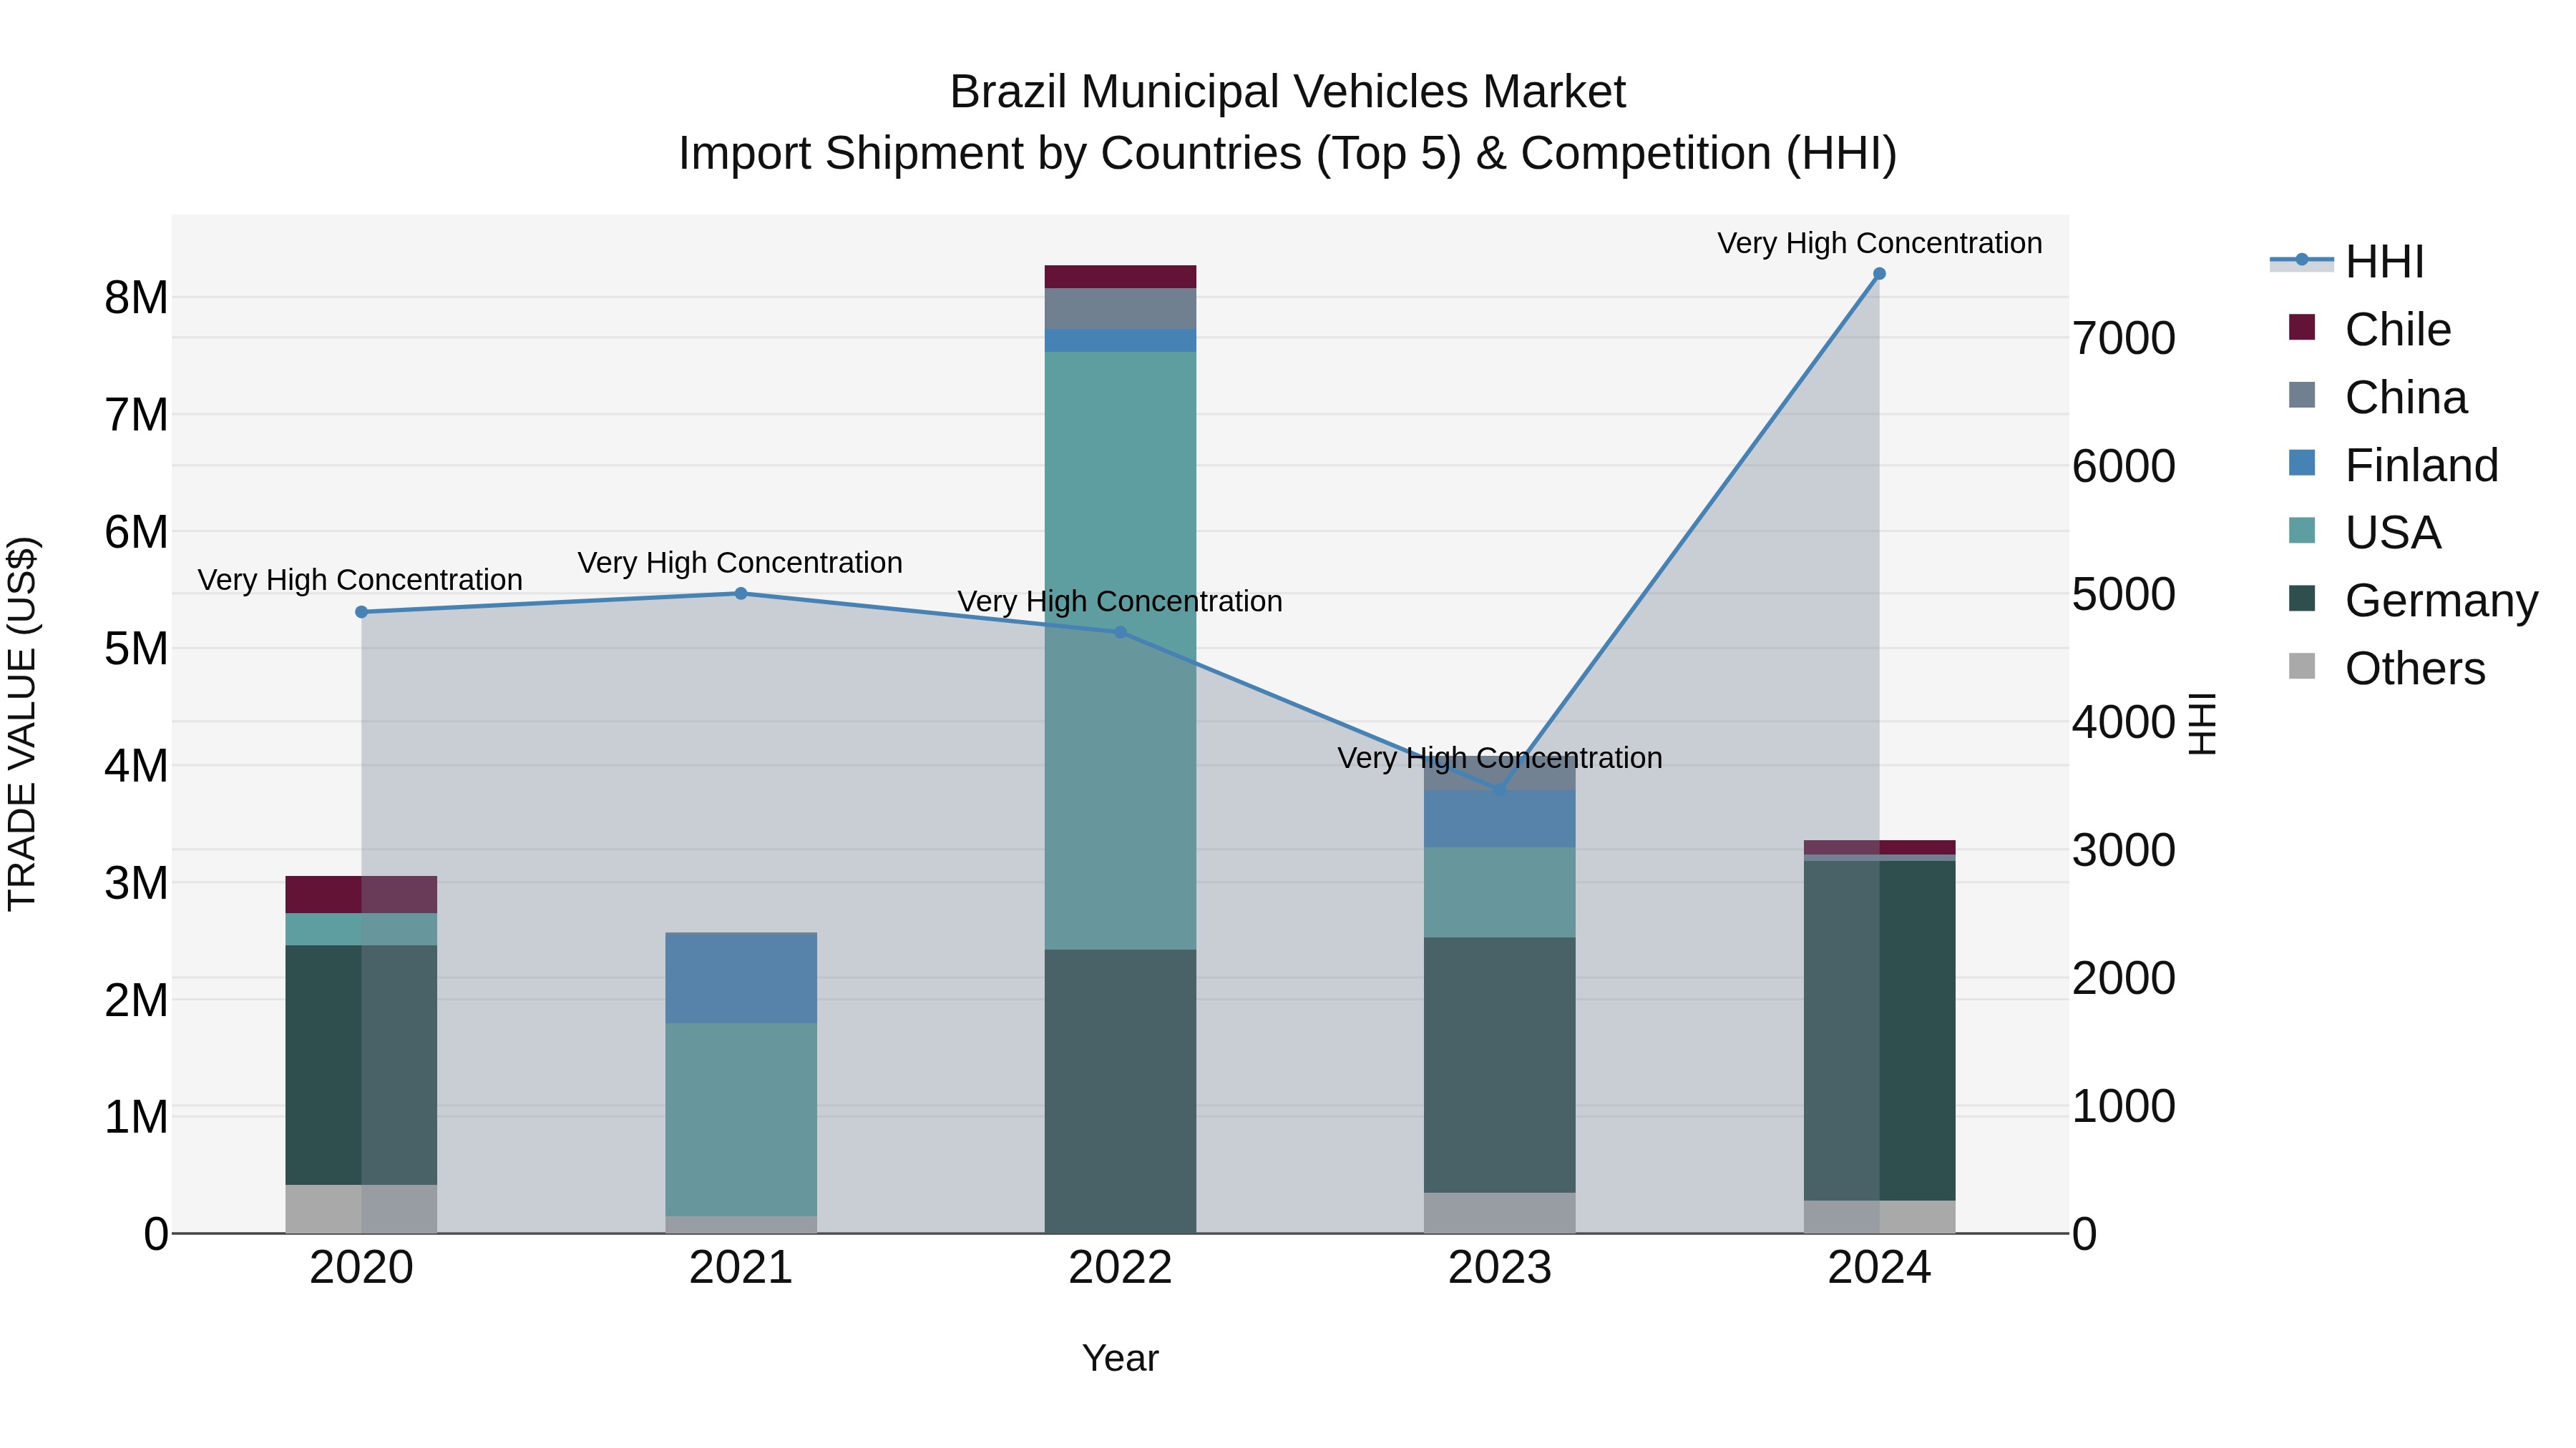Click the 2022 x-axis year label
The height and width of the screenshot is (1448, 2576).
(1120, 1268)
